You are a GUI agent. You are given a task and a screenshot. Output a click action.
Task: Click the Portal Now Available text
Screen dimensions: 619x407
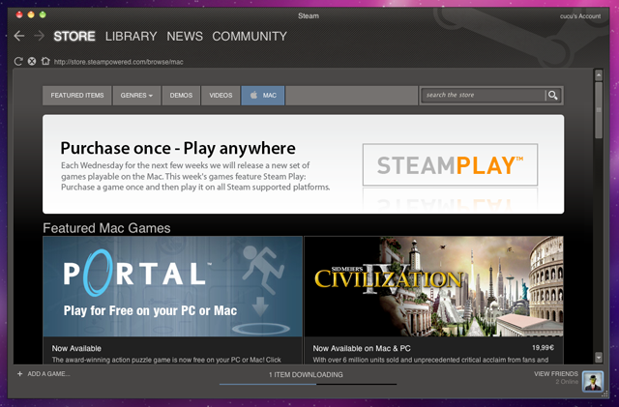pyautogui.click(x=76, y=349)
